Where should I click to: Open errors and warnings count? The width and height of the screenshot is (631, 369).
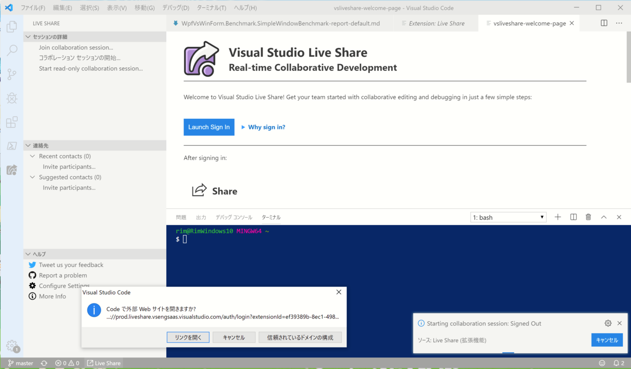67,363
